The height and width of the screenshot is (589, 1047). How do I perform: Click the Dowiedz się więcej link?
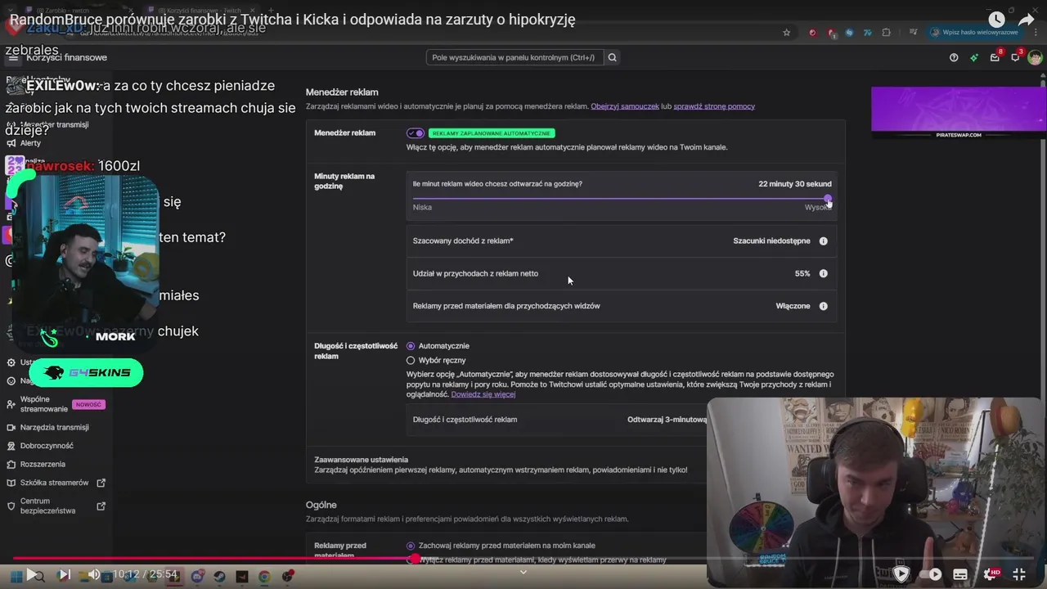(483, 394)
